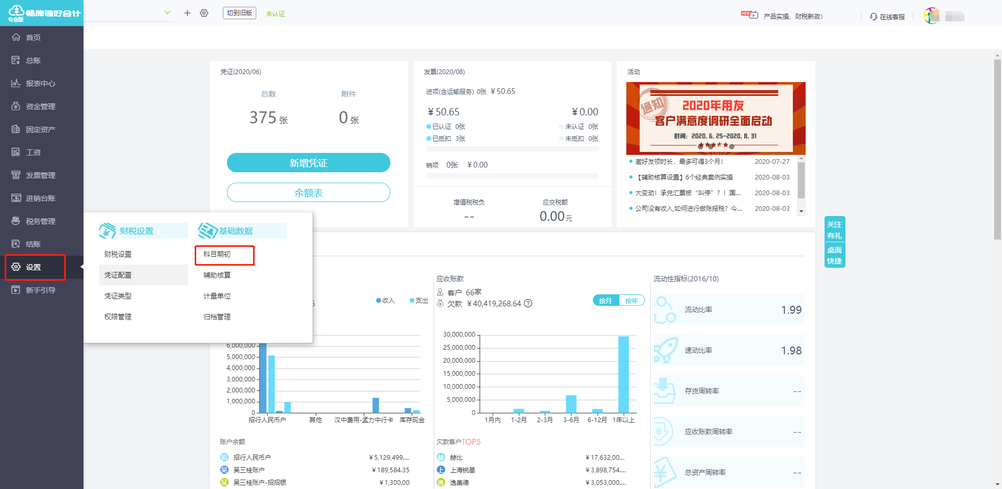Viewport: 1002px width, 489px height.
Task: Open 产品实操、财税新政 link
Action: (x=793, y=17)
